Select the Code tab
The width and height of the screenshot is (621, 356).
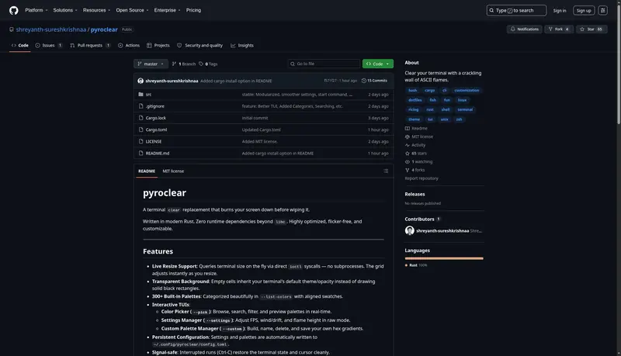coord(20,46)
